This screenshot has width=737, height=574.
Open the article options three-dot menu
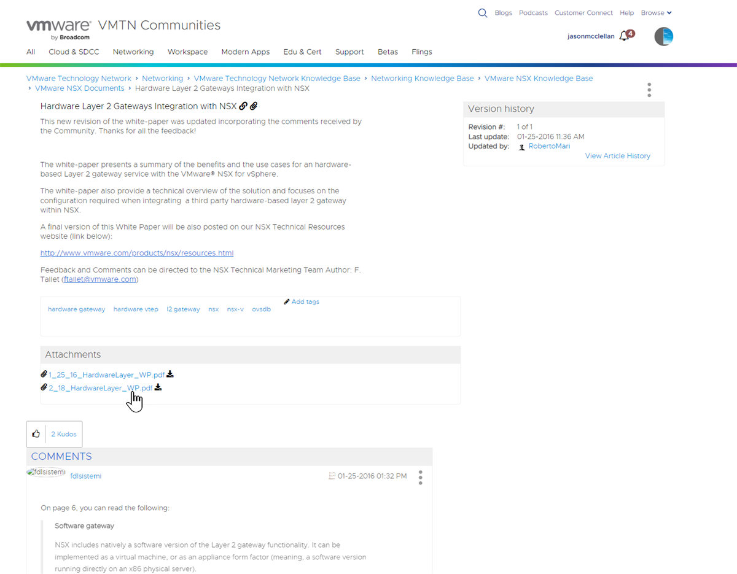click(649, 90)
